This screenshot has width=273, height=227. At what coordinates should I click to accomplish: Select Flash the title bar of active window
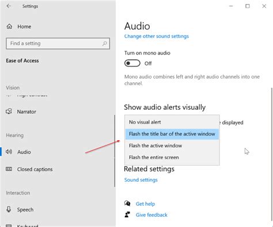point(172,134)
